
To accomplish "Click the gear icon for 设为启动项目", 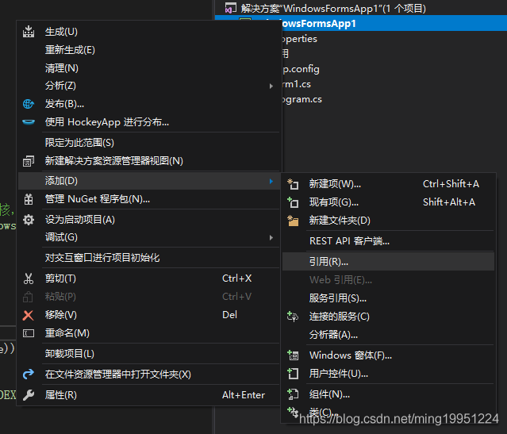I will tap(29, 220).
